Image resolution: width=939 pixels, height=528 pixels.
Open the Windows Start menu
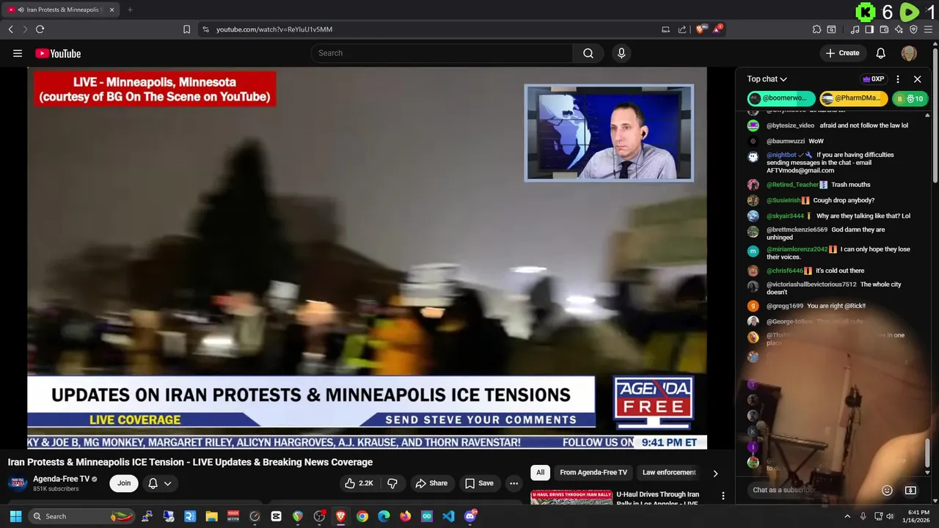15,516
